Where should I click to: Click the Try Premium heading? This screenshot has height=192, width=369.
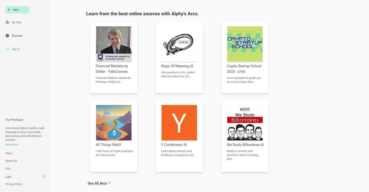pos(14,120)
